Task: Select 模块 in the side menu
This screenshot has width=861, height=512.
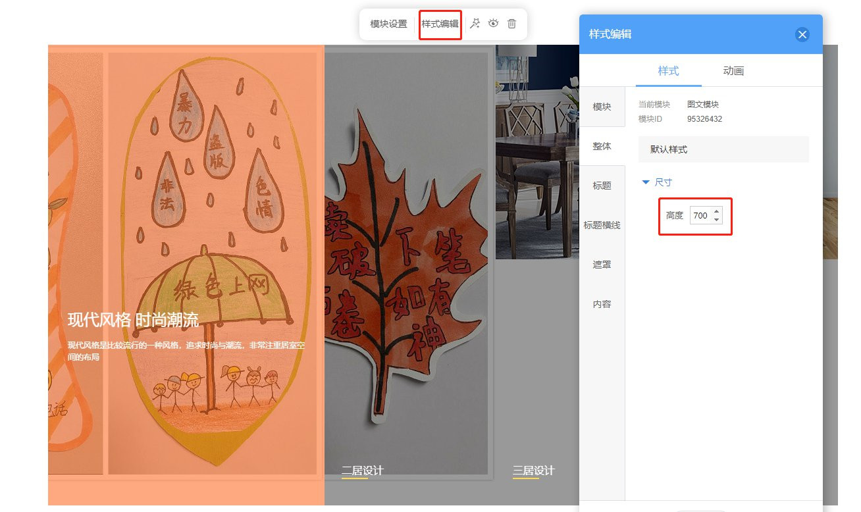Action: point(602,107)
